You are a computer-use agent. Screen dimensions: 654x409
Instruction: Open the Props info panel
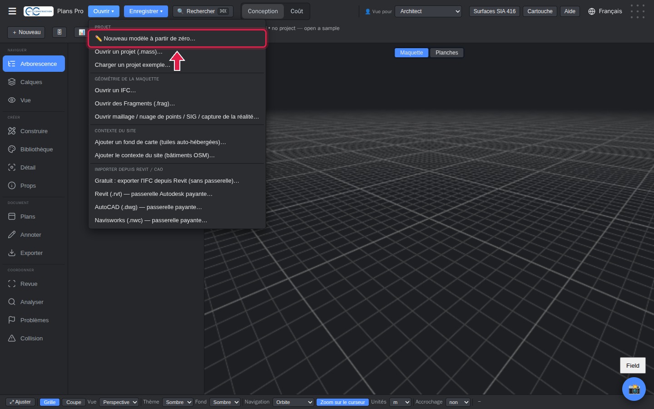[34, 186]
